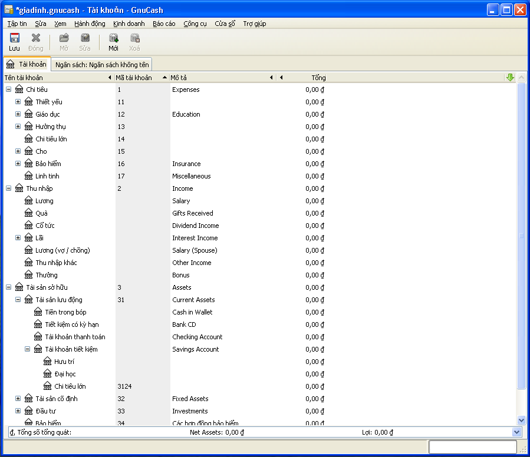Viewport: 530px width, 457px height.
Task: Click the Lưu save toolbar icon
Action: pyautogui.click(x=15, y=38)
